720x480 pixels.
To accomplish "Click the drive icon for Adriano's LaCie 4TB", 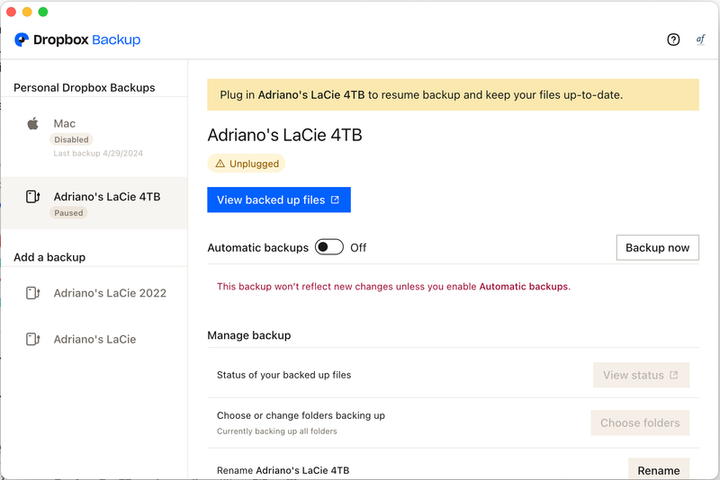I will (x=33, y=197).
